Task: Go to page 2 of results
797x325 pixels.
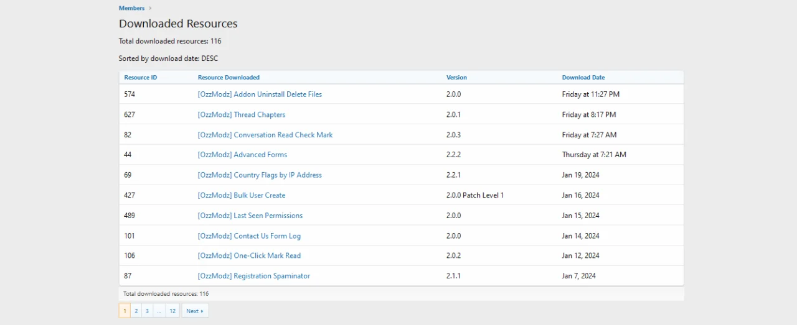Action: click(136, 311)
